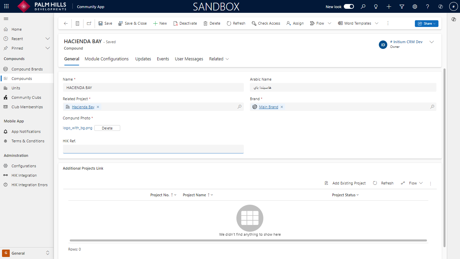Image resolution: width=460 pixels, height=259 pixels.
Task: Open the app launcher waffle icon
Action: pos(6,6)
